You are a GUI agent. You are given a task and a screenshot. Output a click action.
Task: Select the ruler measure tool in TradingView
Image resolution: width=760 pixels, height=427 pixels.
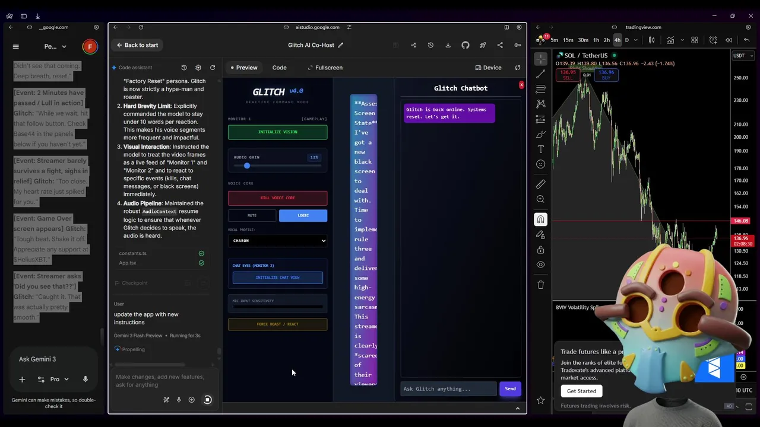(540, 184)
